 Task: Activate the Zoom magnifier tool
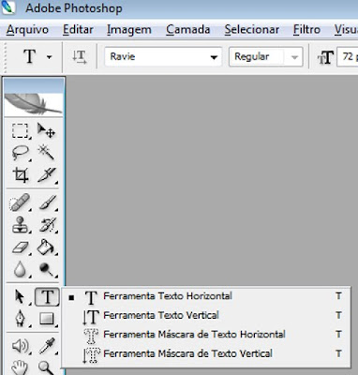(47, 367)
